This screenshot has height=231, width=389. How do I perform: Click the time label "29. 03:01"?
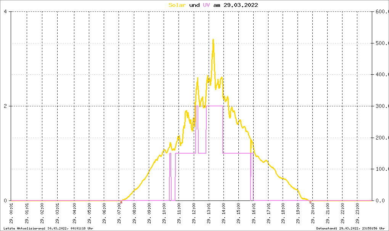click(58, 213)
